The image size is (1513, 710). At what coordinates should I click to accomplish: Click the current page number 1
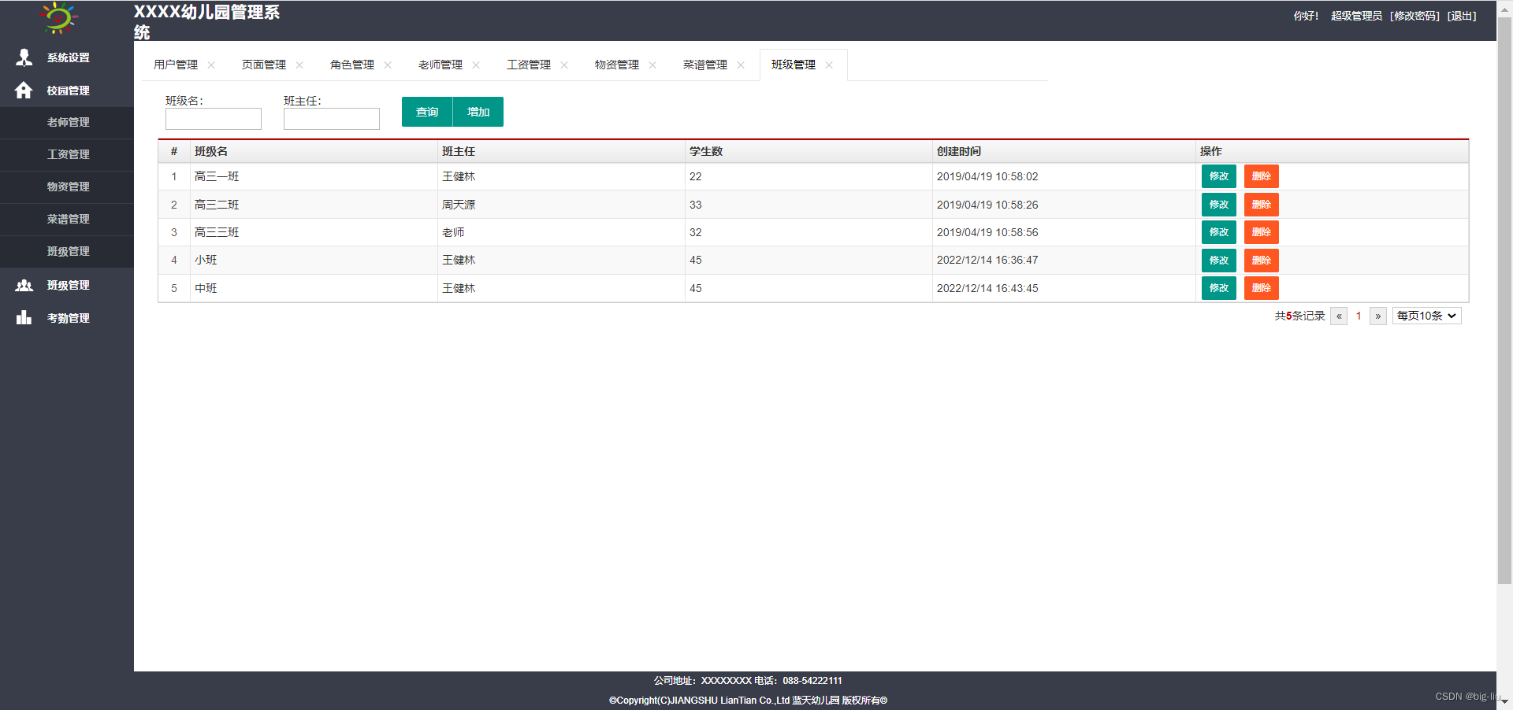[1359, 316]
